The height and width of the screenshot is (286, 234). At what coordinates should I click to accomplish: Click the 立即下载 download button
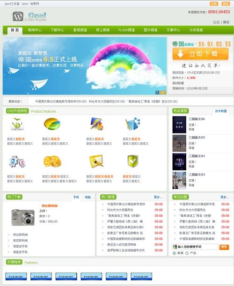(x=200, y=54)
